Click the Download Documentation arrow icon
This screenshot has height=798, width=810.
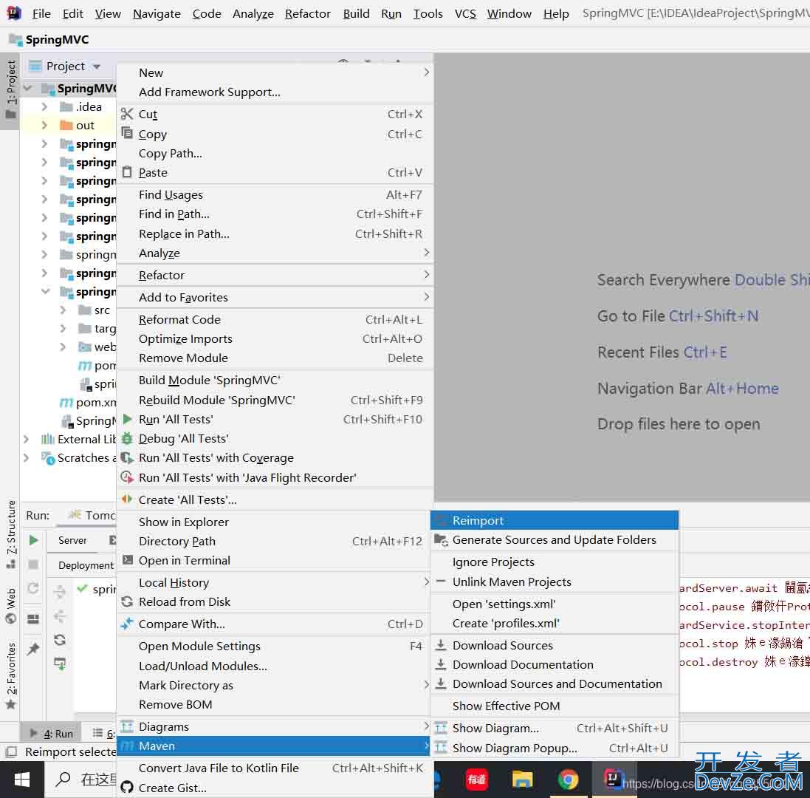pyautogui.click(x=441, y=664)
